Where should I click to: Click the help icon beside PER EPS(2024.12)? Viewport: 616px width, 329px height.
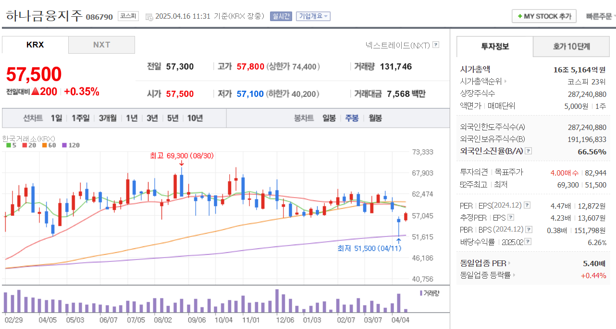pyautogui.click(x=527, y=205)
